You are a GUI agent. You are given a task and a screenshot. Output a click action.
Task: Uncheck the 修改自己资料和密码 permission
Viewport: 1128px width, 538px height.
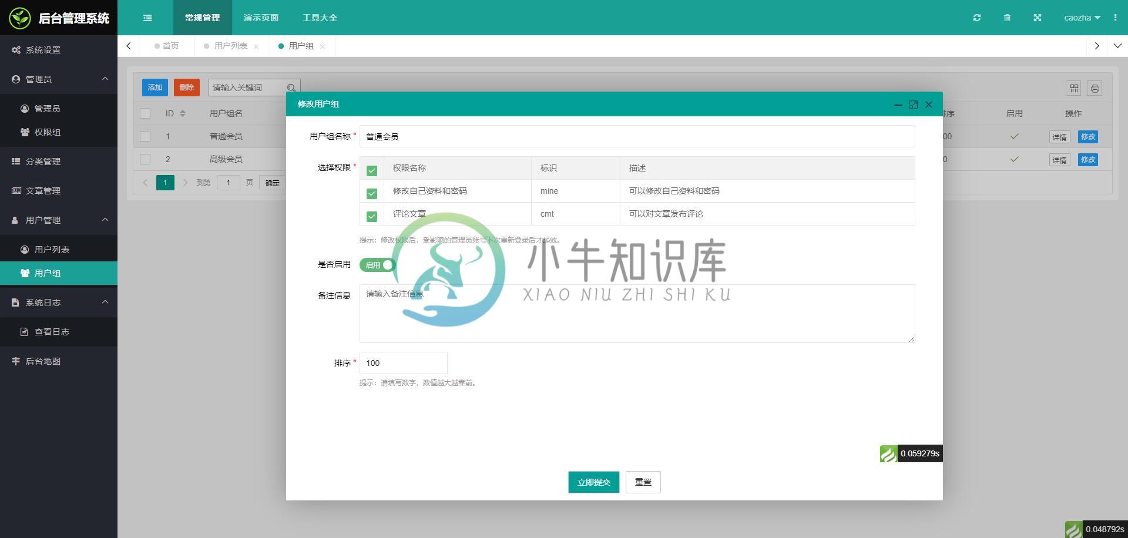pyautogui.click(x=372, y=193)
